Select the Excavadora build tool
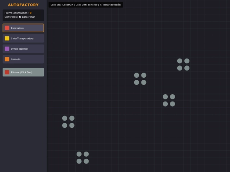 23,28
